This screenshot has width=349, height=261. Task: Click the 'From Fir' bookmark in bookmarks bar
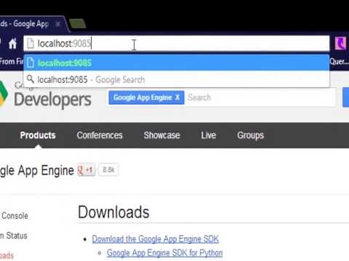coord(12,62)
